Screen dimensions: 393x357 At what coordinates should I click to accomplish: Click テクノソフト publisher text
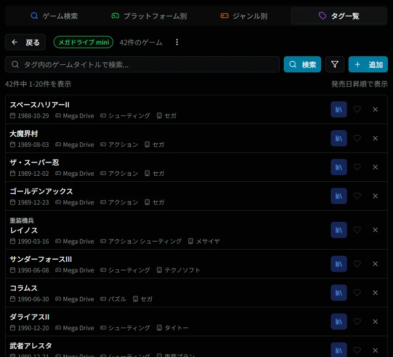coord(182,270)
